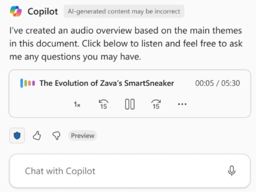The width and height of the screenshot is (256, 192).
Task: Click the colorful audio waveform icon
Action: click(28, 83)
